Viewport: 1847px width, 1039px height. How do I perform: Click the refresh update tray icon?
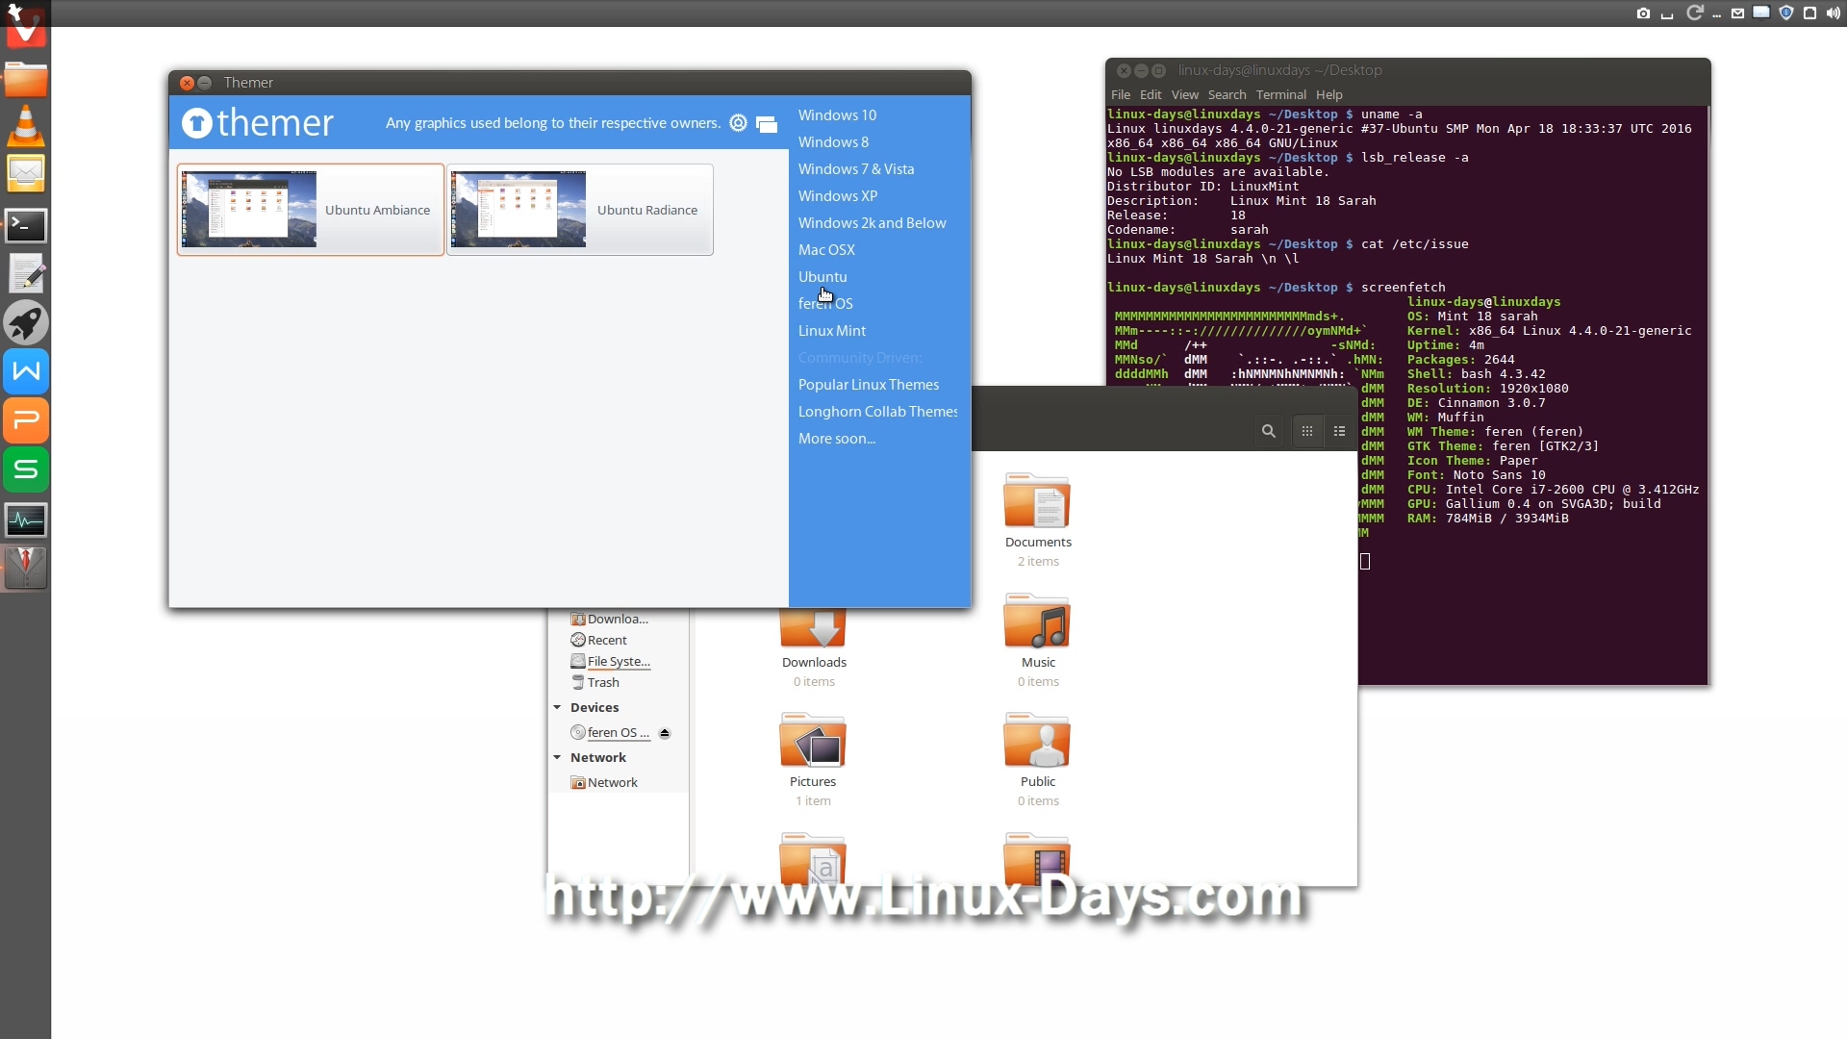tap(1694, 13)
